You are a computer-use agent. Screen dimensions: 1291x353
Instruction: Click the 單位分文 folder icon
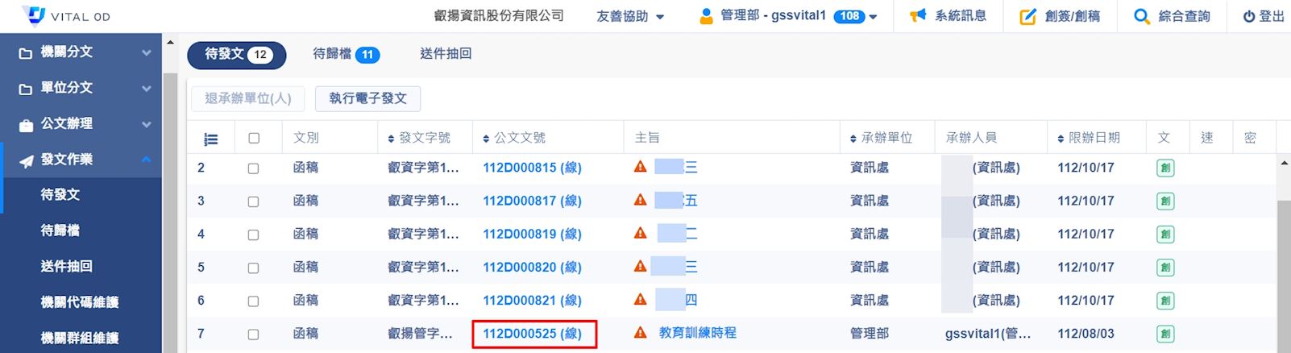[26, 89]
